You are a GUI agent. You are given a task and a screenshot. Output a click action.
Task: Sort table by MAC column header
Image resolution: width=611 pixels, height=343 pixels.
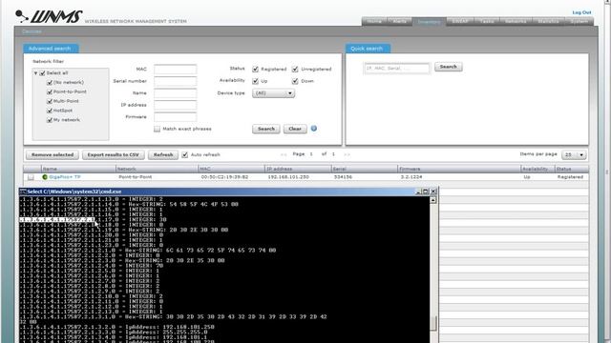(x=231, y=169)
